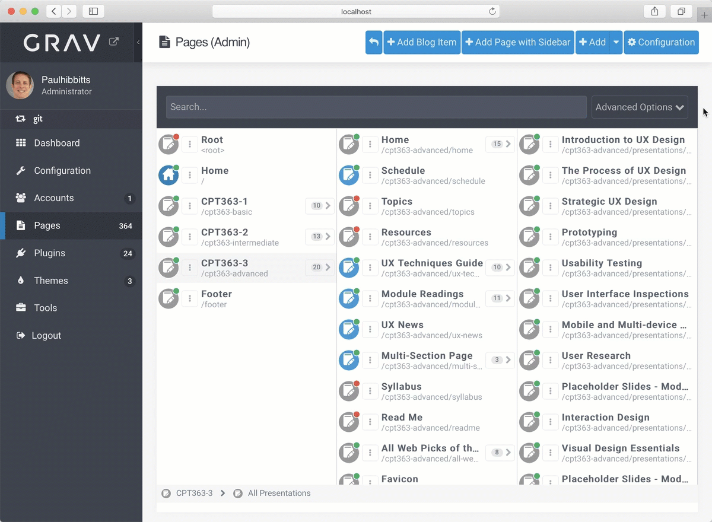Click the git sync item in sidebar
712x522 pixels.
(71, 119)
